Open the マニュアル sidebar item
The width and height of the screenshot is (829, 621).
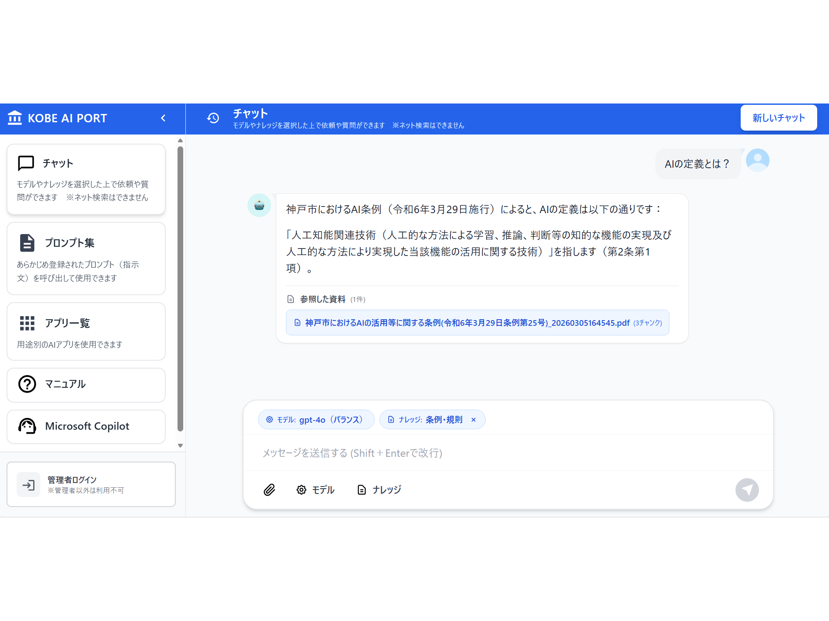pos(86,385)
